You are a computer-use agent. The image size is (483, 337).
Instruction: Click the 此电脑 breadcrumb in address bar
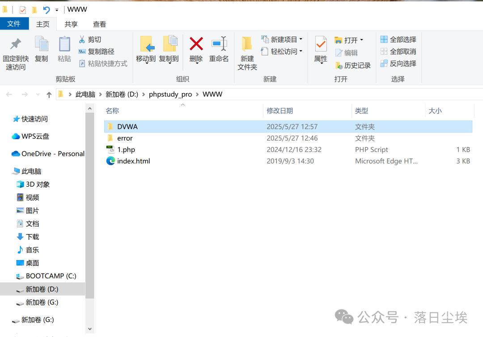[x=85, y=94]
